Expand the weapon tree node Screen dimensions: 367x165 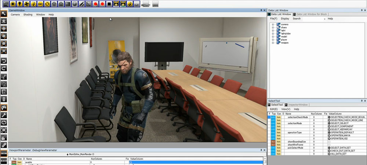[273, 43]
